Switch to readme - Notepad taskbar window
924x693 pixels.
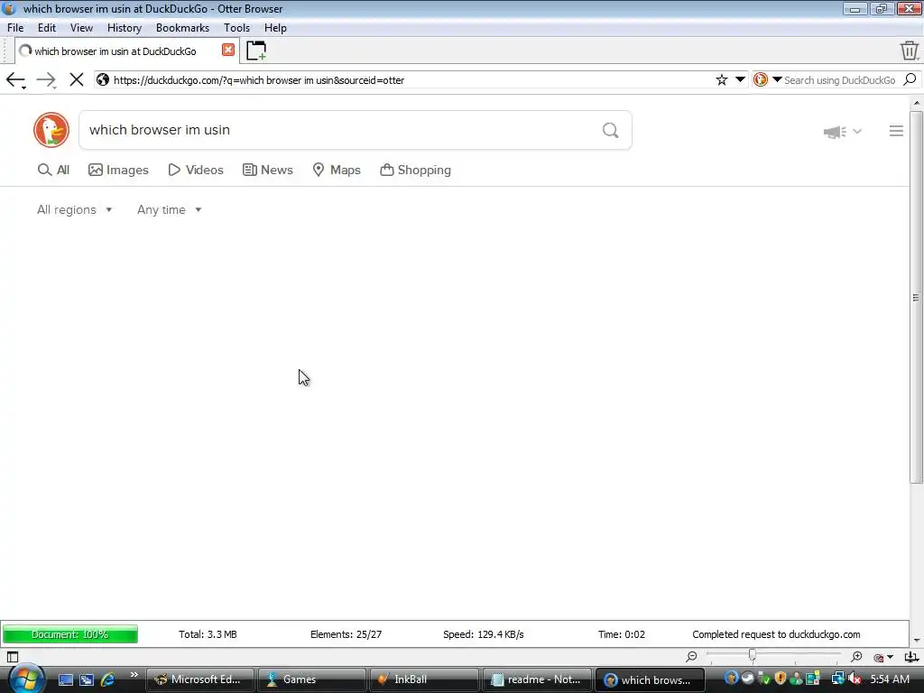tap(536, 679)
